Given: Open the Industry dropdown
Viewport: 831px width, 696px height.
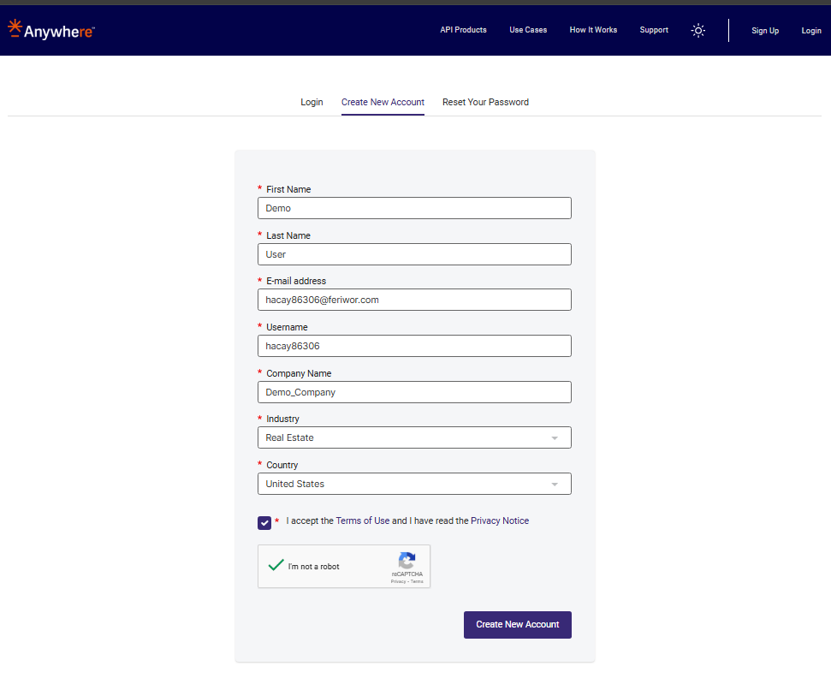Looking at the screenshot, I should click(414, 437).
